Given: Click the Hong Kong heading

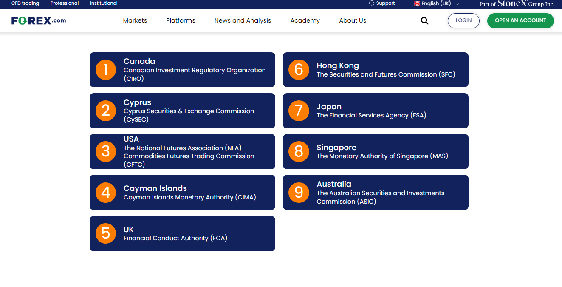Looking at the screenshot, I should point(338,66).
